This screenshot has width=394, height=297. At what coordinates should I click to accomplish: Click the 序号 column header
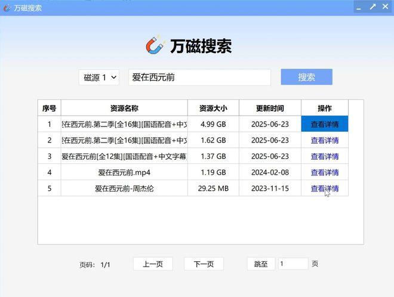coord(50,108)
